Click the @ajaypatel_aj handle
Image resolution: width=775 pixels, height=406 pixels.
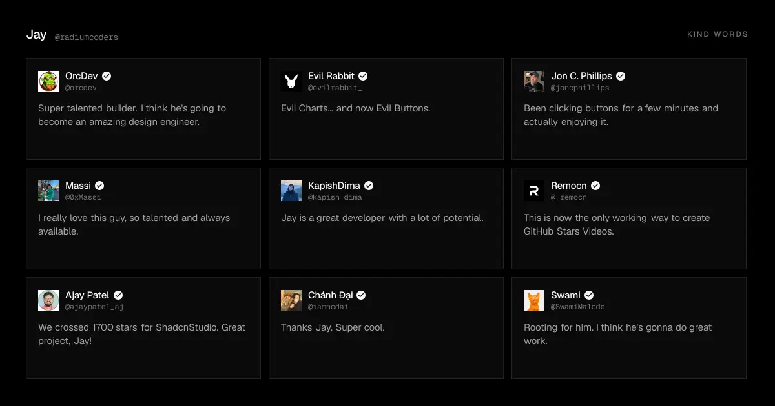point(94,307)
